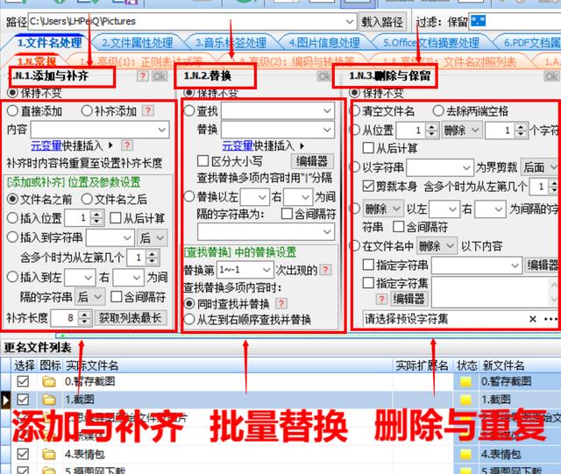561x474 pixels.
Task: Click the 元变量 link in 添加与补齐 panel
Action: (x=46, y=145)
